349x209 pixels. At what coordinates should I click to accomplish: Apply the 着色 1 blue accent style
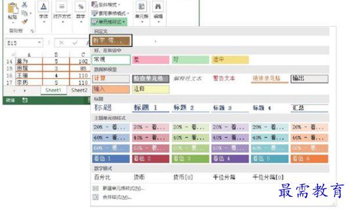pos(111,158)
